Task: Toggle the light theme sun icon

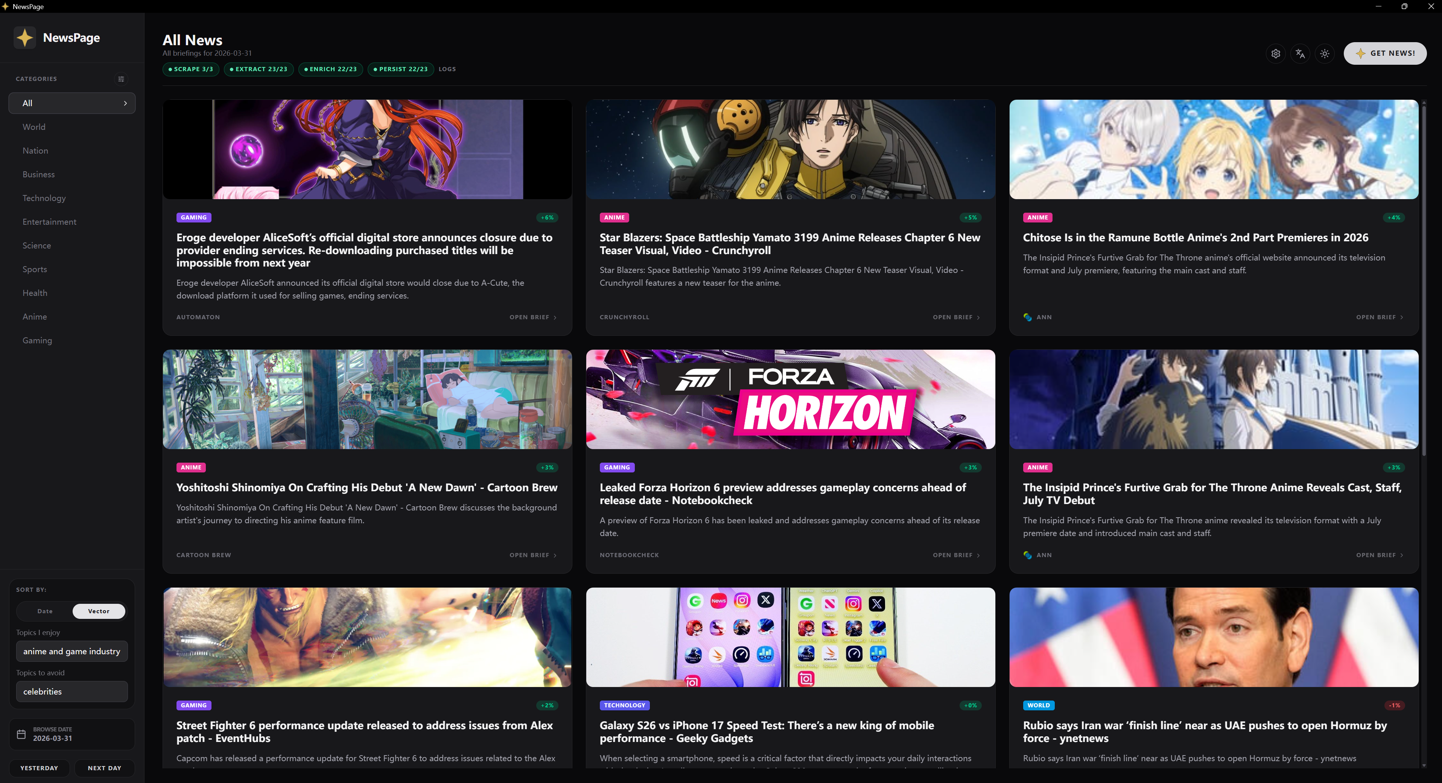Action: tap(1325, 54)
